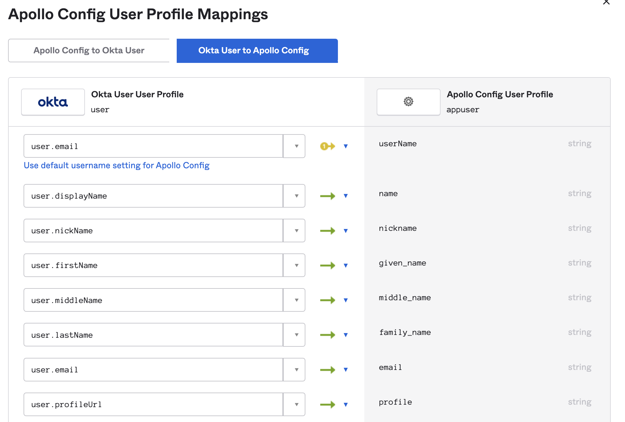625x422 pixels.
Task: Click the Apollo Config User Profile heading
Action: [x=500, y=95]
